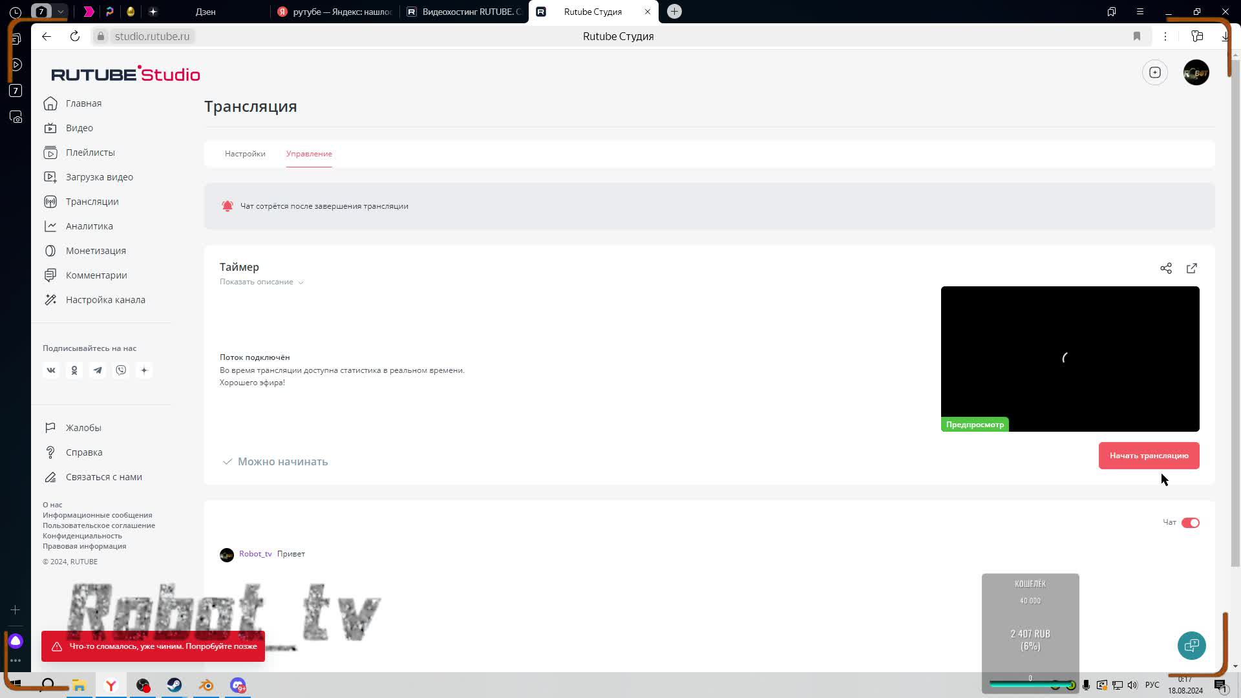1241x698 pixels.
Task: Click the Предпросмотр video preview
Action: click(x=1070, y=359)
